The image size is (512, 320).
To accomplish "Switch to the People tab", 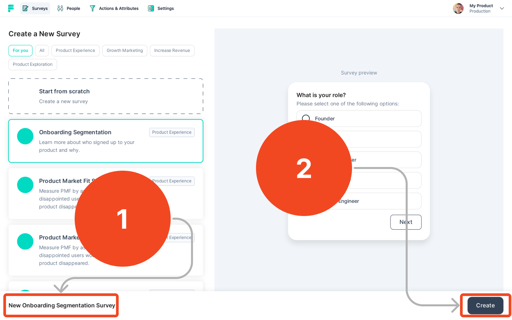I will click(69, 8).
